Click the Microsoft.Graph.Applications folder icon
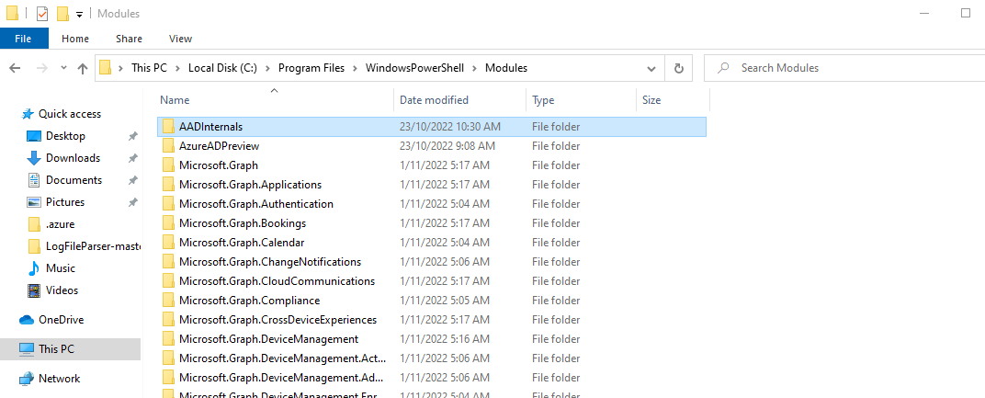The width and height of the screenshot is (985, 398). point(168,185)
